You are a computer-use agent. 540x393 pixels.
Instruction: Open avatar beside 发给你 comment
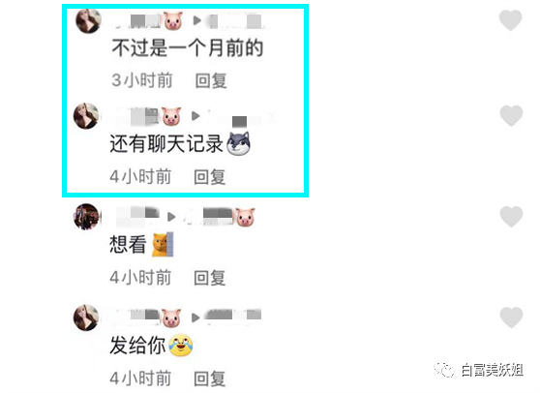pyautogui.click(x=86, y=317)
